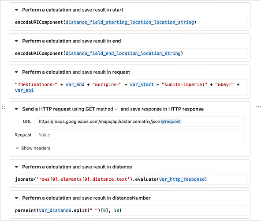The height and width of the screenshot is (221, 261).
Task: Open the GET method dropdown
Action: 102,109
